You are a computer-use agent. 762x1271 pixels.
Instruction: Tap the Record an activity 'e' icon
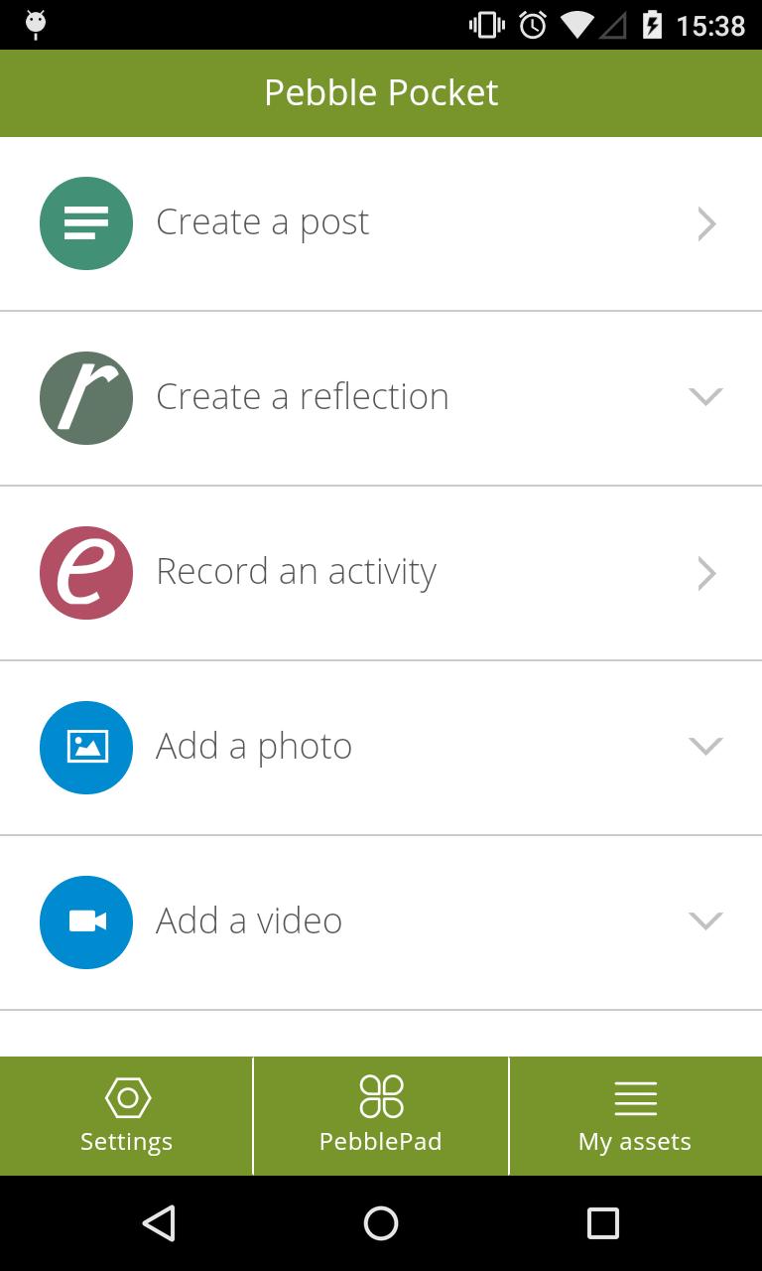(x=86, y=573)
